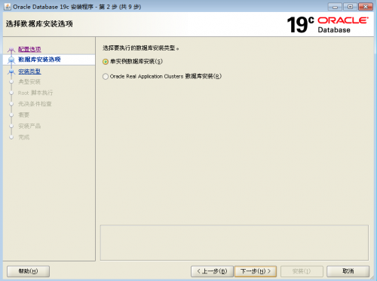The width and height of the screenshot is (377, 281).
Task: Click the Oracle 19c Database logo
Action: [x=328, y=25]
